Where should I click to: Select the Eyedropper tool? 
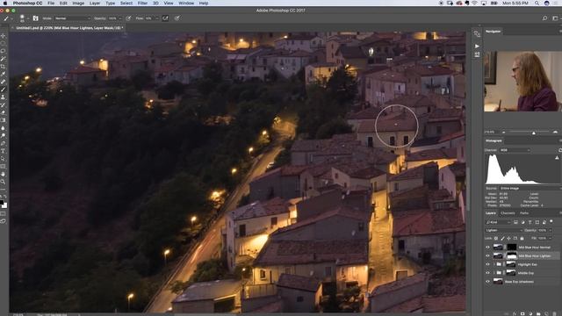point(4,74)
